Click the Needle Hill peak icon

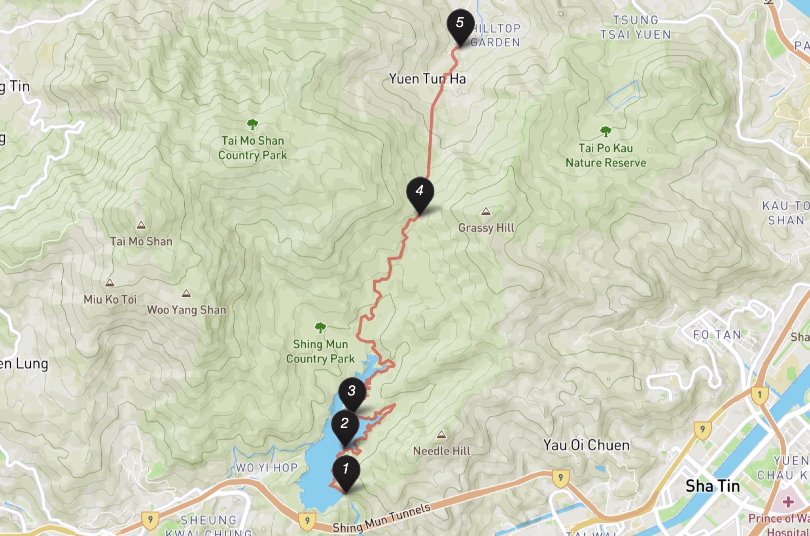[x=441, y=435]
